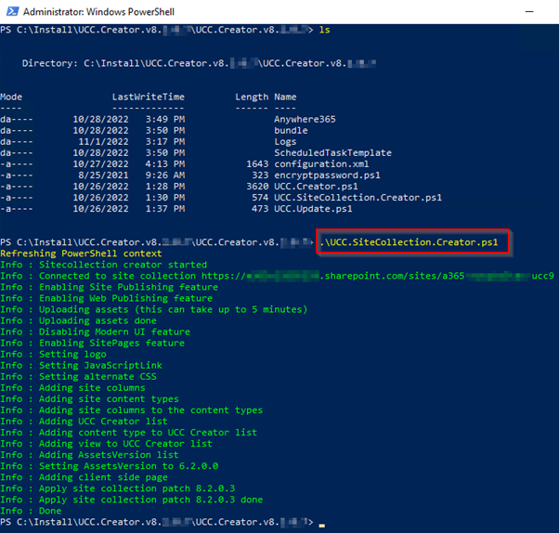Click the Logs directory name

[285, 141]
